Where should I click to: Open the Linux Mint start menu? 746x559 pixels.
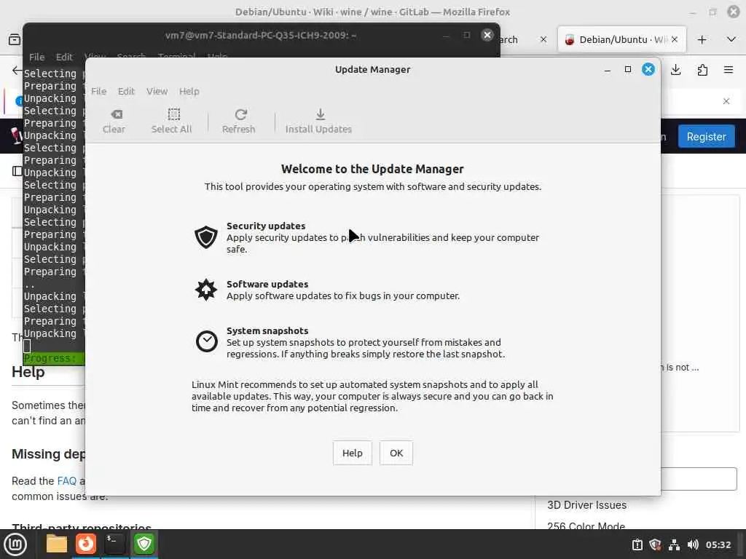tap(15, 544)
